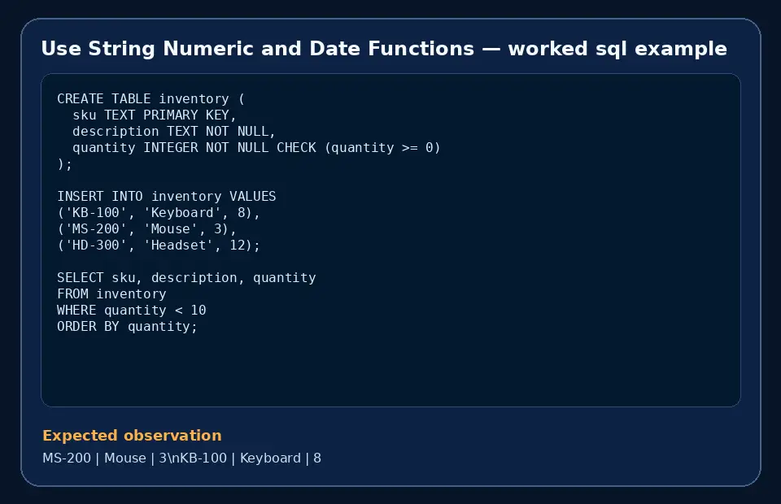Click the 'quantity INTEGER NOT NULL CHECK' line
Image resolution: width=781 pixels, height=504 pixels.
(256, 148)
